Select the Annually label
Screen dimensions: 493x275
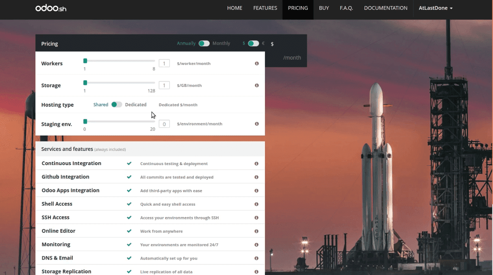tap(186, 43)
